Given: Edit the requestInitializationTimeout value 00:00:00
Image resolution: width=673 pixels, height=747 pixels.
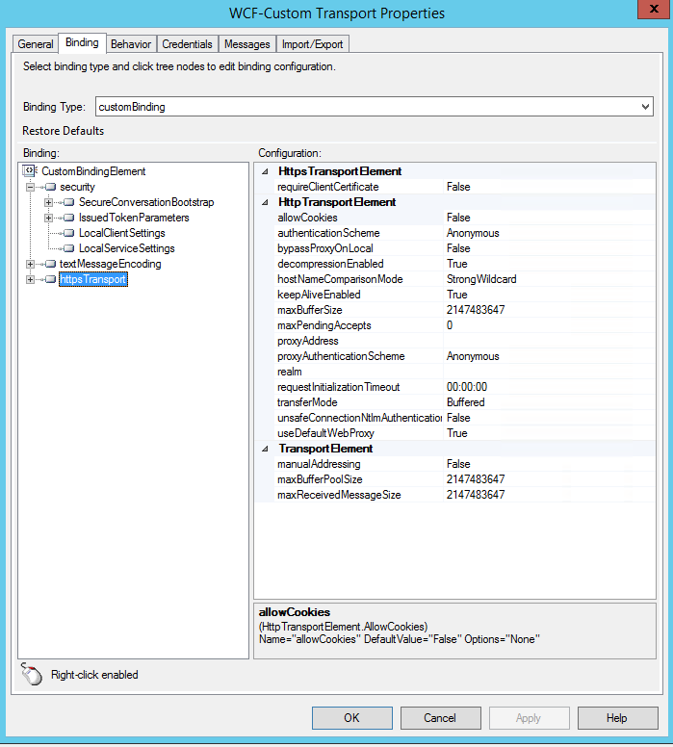Looking at the screenshot, I should click(x=549, y=387).
